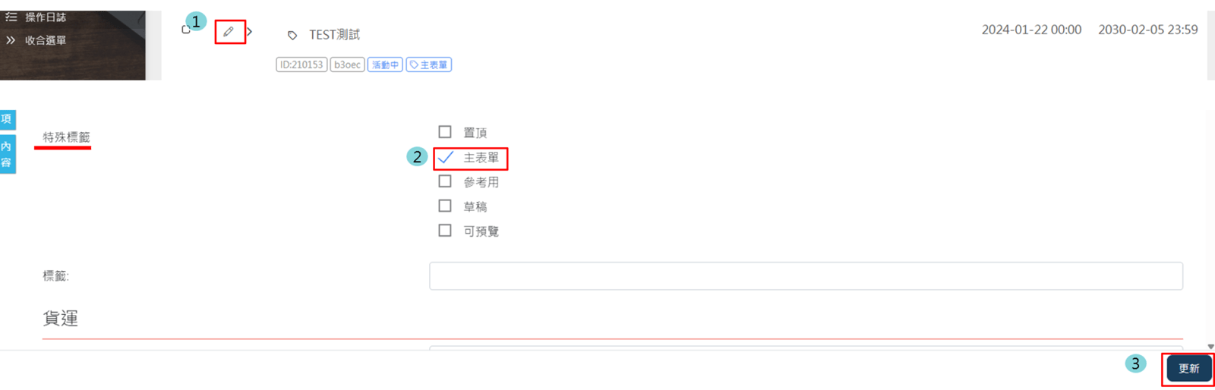1215x390 pixels.
Task: Uncheck the 主表單 checkbox
Action: (446, 157)
